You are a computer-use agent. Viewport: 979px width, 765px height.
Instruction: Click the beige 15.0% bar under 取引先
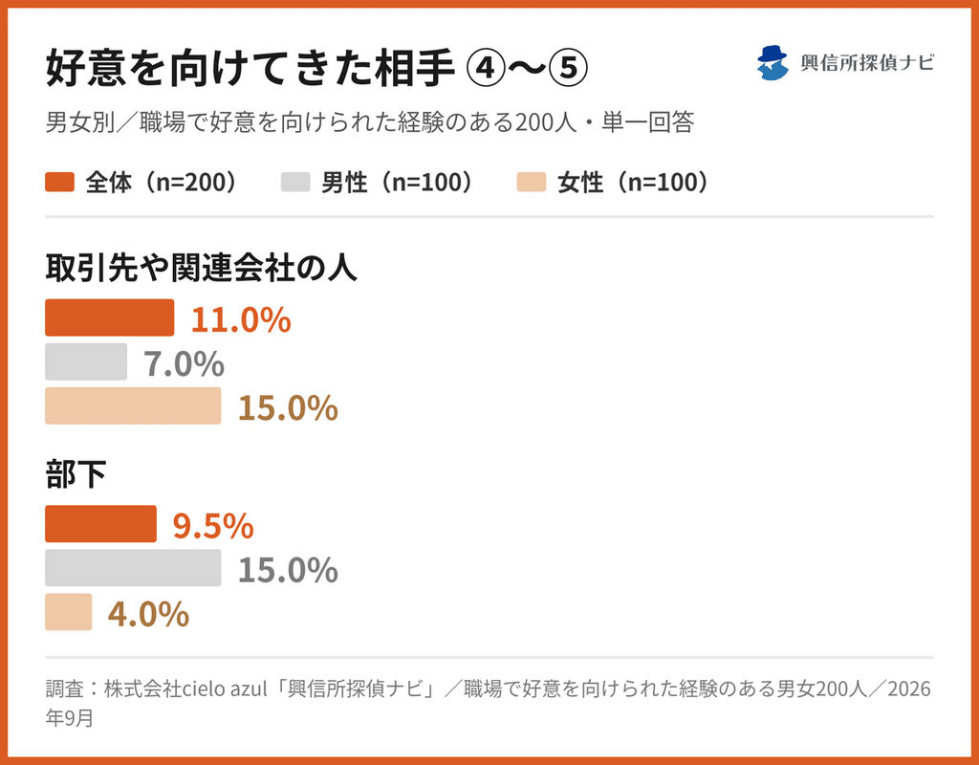tap(133, 405)
